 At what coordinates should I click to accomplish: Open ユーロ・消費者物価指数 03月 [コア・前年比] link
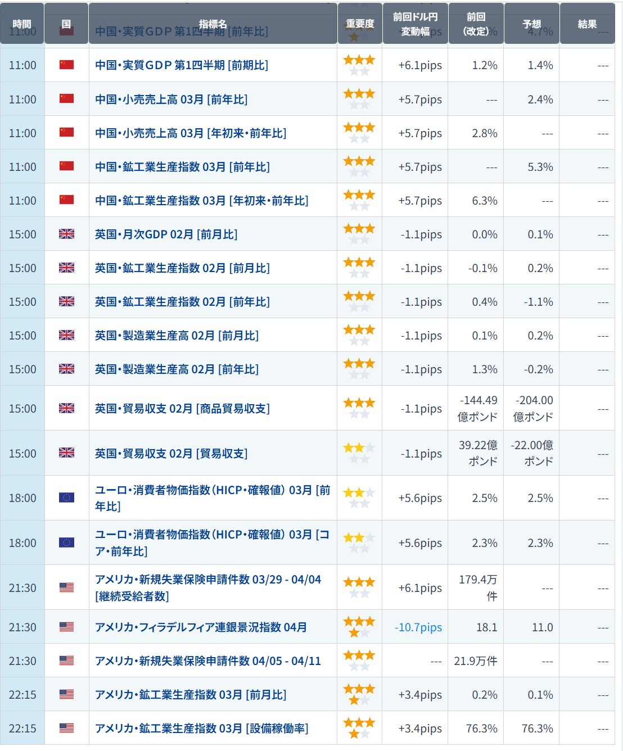212,542
